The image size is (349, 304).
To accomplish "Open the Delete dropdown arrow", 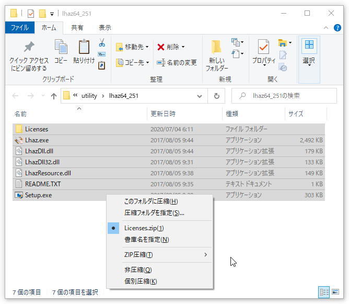I will (183, 47).
